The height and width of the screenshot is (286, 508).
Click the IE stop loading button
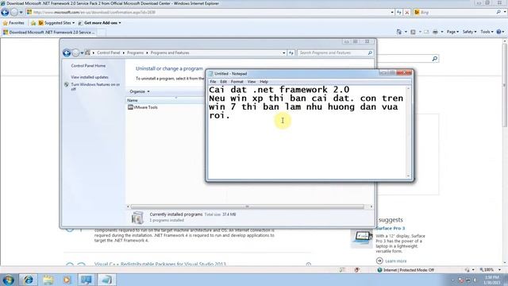[407, 13]
